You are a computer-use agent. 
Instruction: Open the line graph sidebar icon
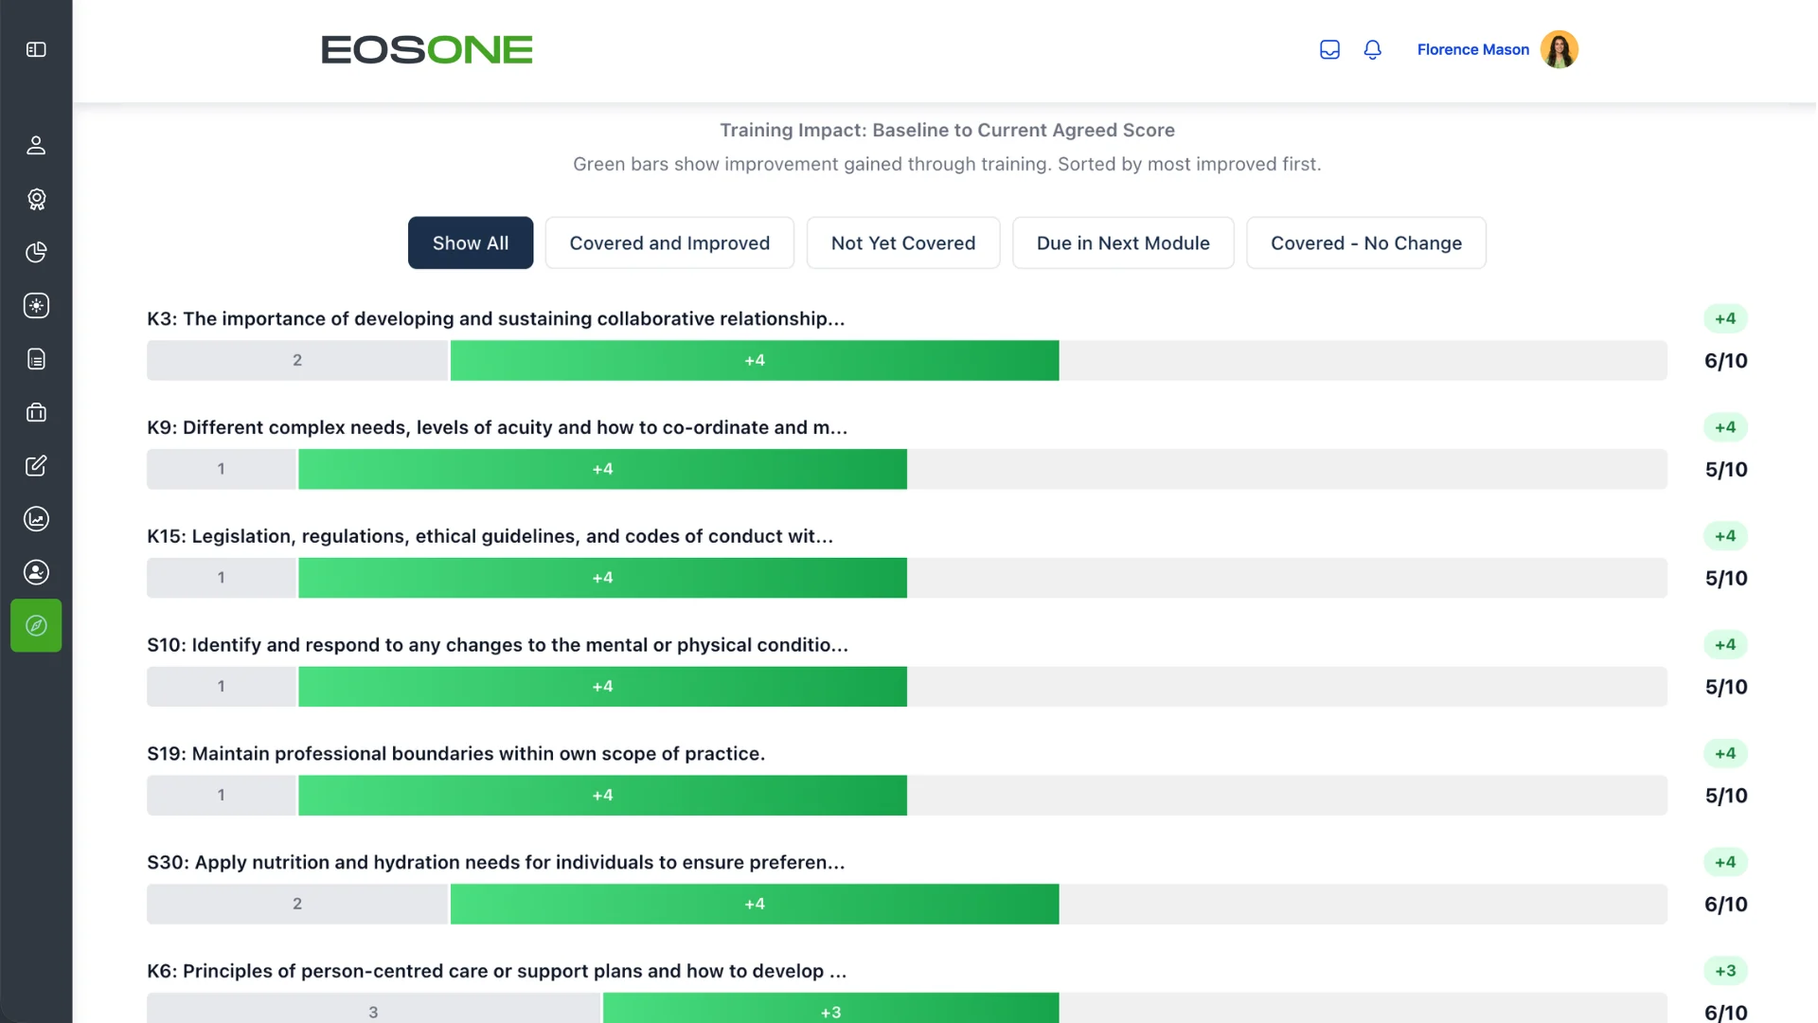[x=36, y=519]
